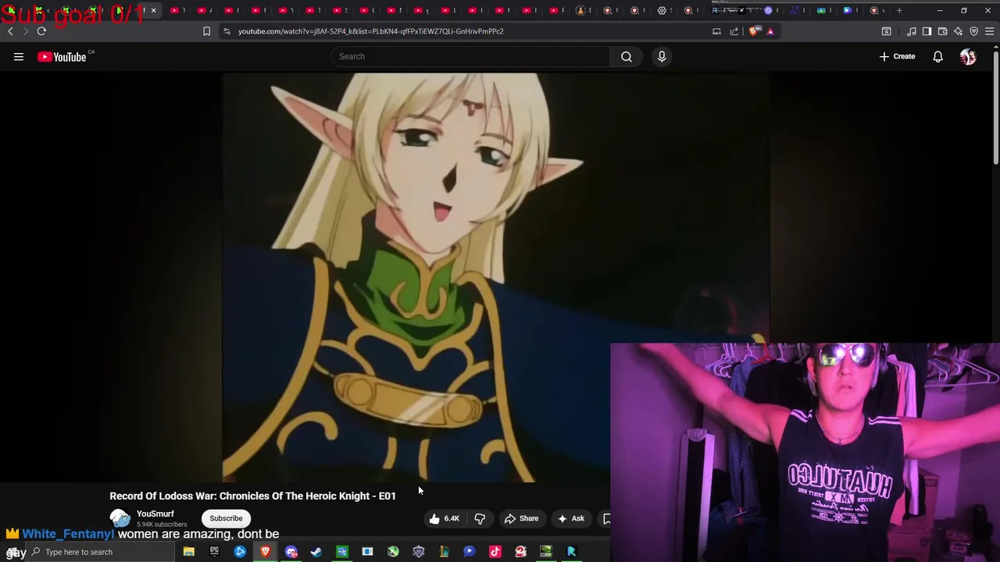Screen dimensions: 1000x562
Task: Open the Ask AI button
Action: [570, 518]
